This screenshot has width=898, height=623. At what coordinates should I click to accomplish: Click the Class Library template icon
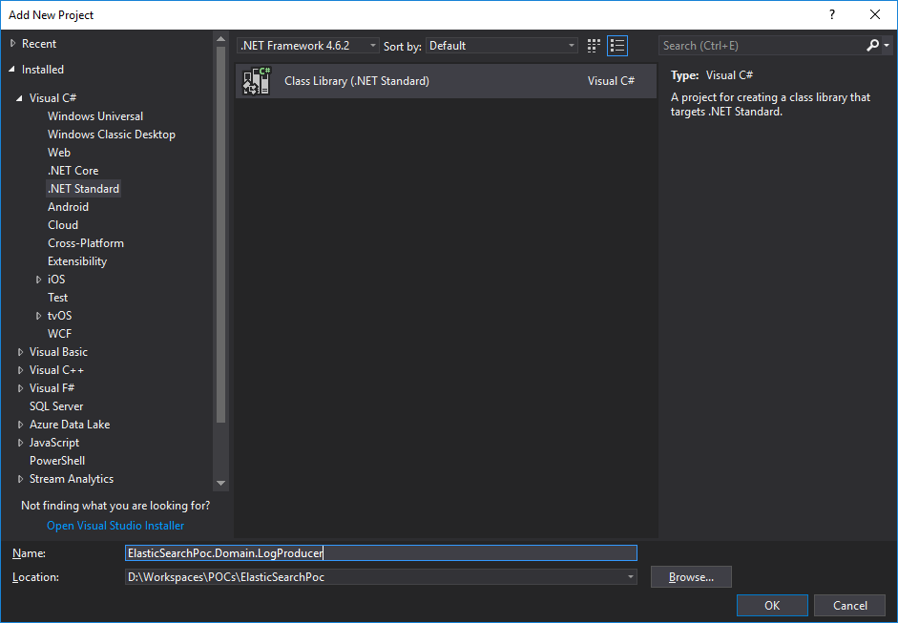257,81
